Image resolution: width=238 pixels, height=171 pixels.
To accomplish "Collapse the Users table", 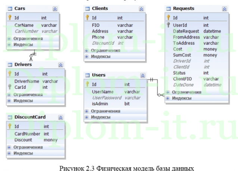I will (x=143, y=75).
